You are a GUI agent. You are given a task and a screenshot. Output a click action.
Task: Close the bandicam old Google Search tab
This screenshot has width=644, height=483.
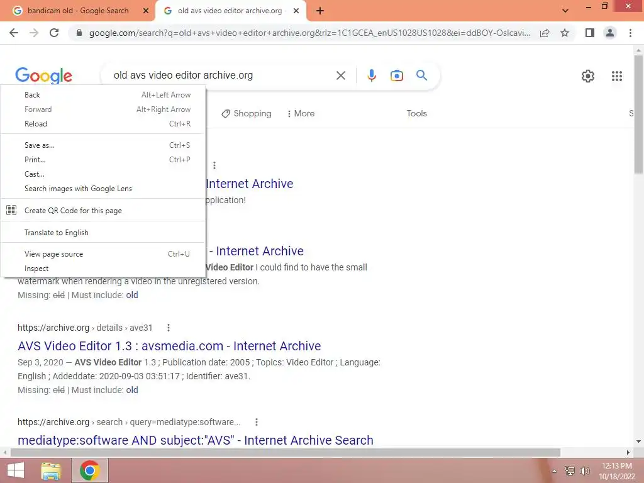tap(145, 11)
